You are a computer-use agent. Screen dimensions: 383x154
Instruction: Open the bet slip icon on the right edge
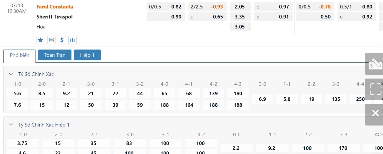[x=375, y=64]
